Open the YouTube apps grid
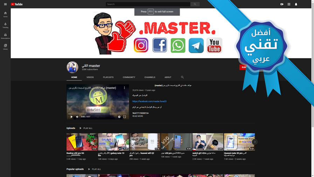Image resolution: width=314 pixels, height=177 pixels. [289, 4]
